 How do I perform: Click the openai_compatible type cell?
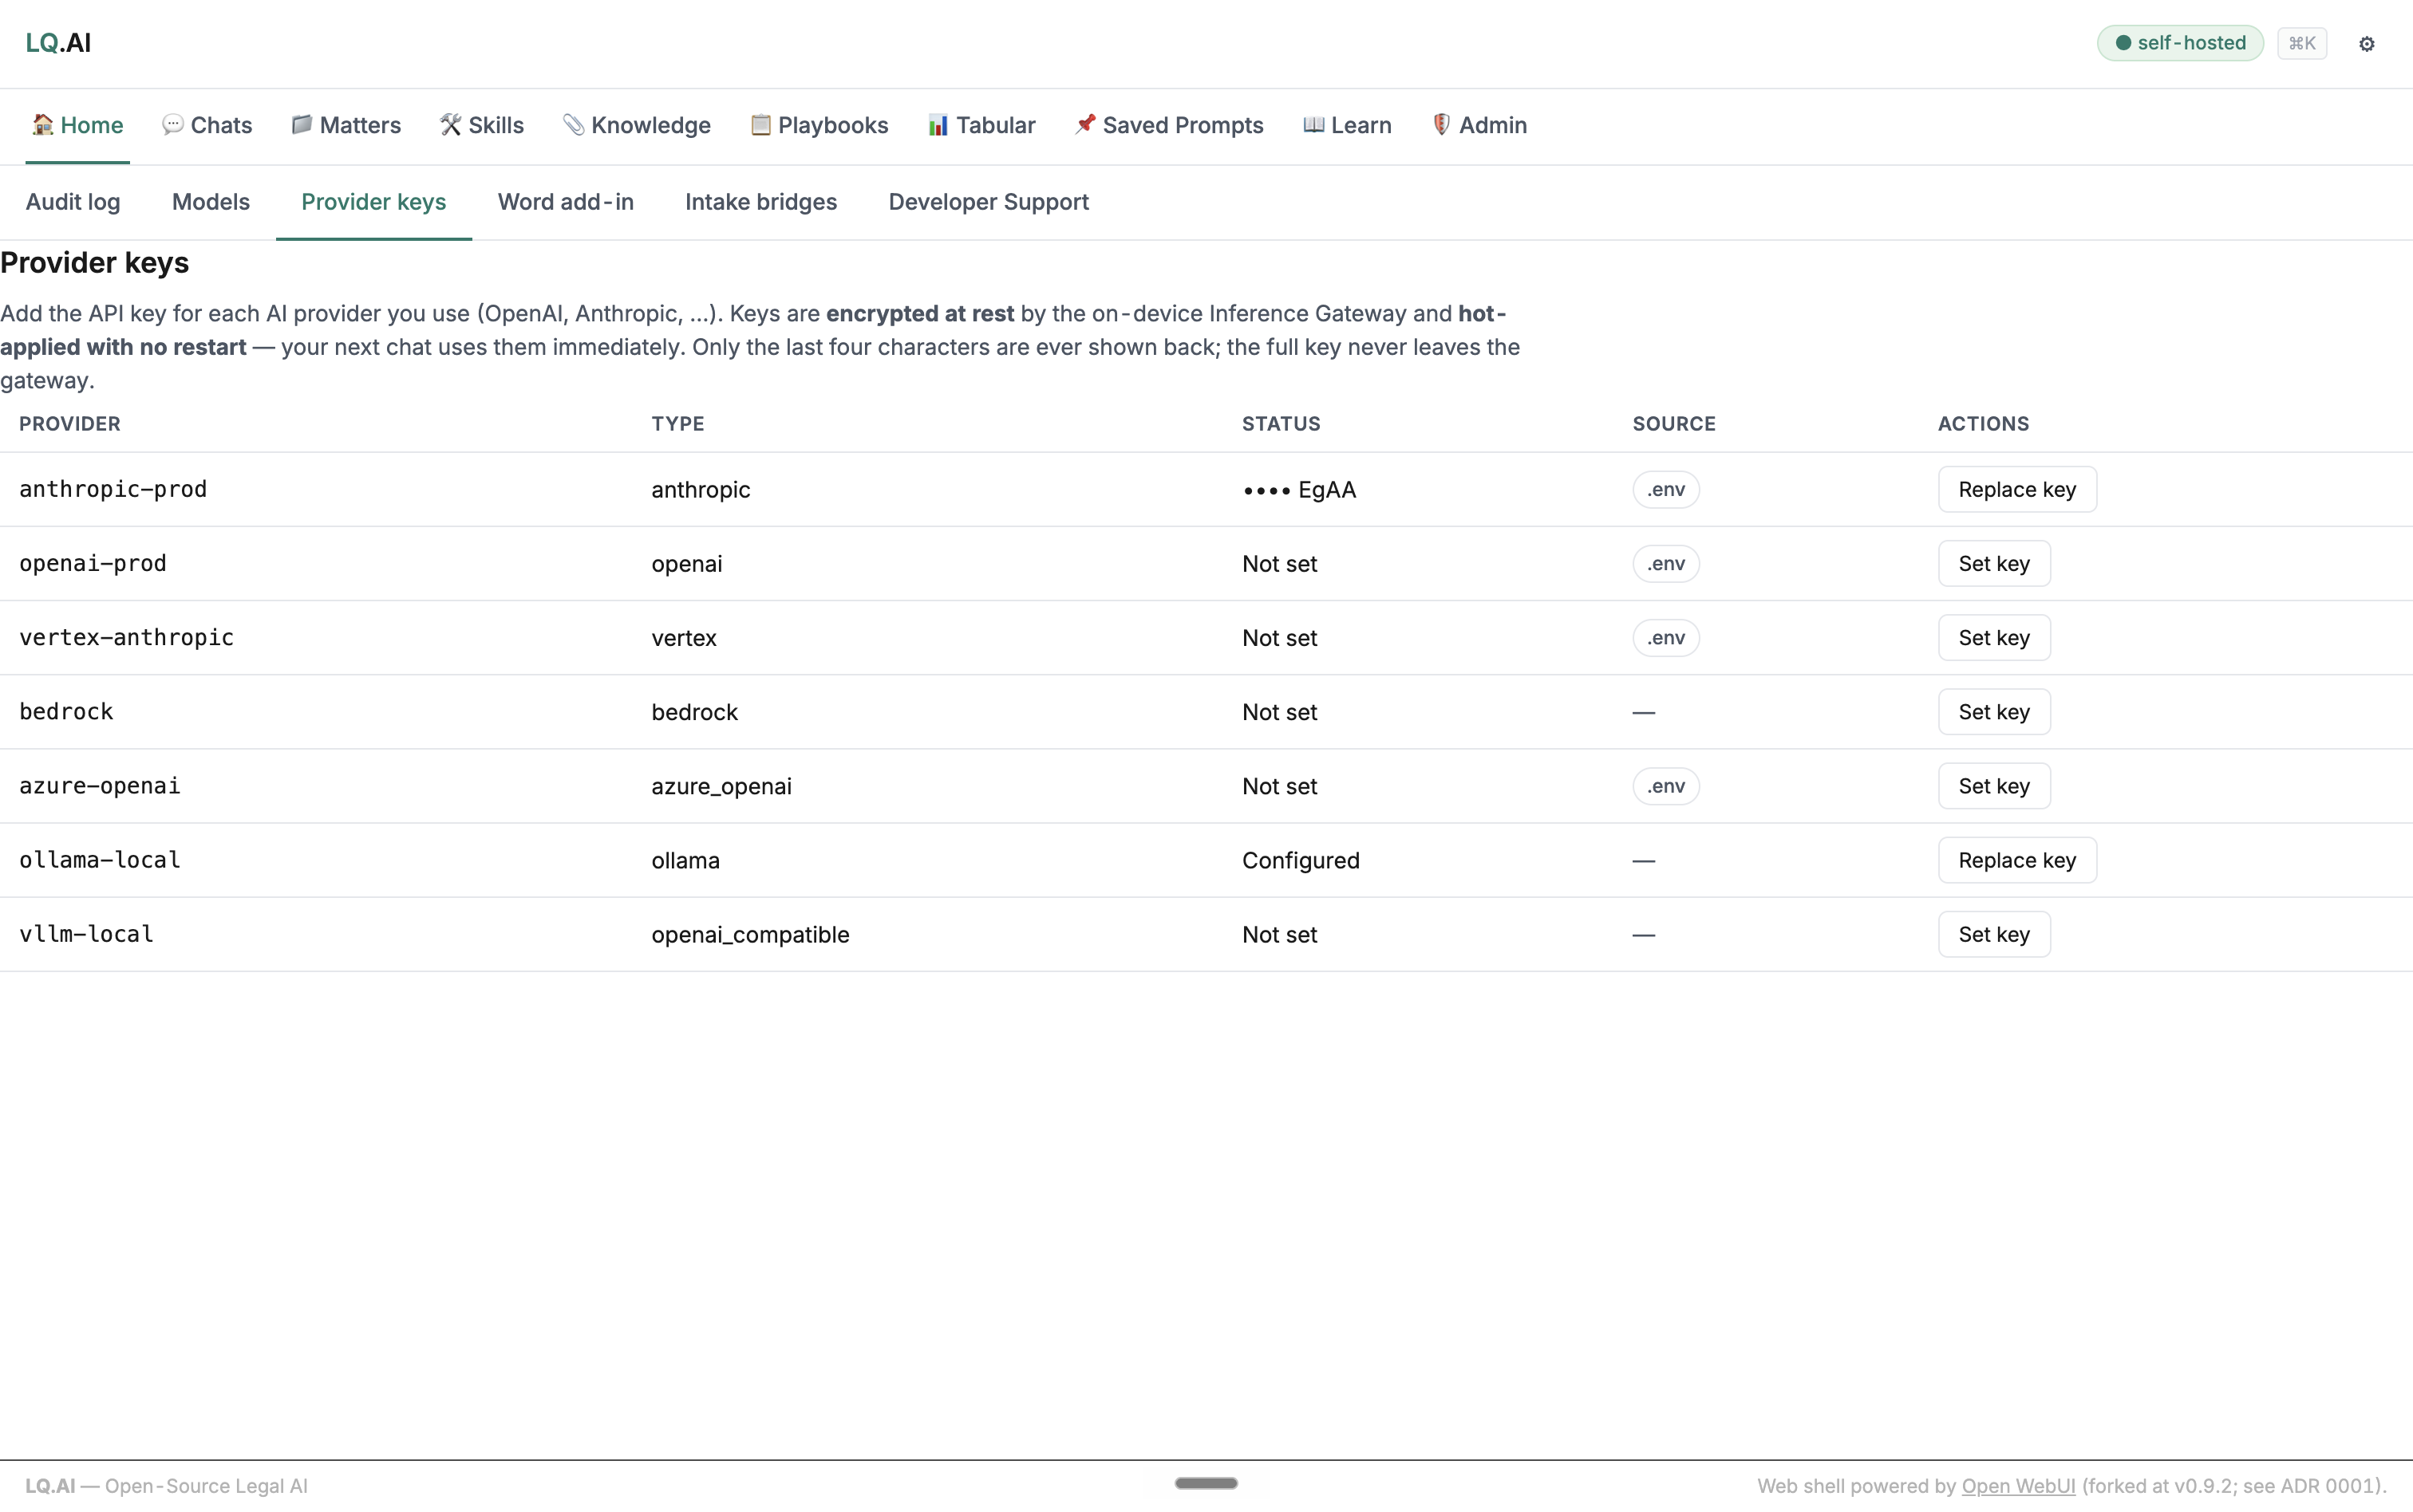pos(750,934)
